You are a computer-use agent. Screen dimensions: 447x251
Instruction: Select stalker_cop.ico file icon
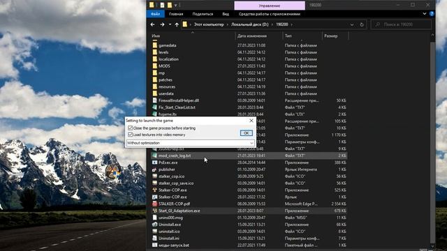[154, 176]
